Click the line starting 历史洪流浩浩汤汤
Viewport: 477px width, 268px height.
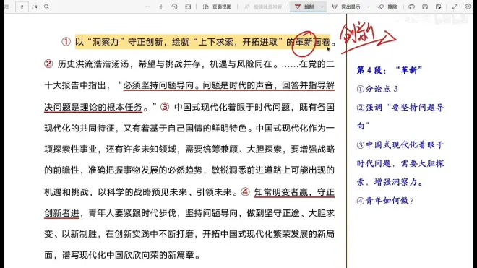pos(189,64)
